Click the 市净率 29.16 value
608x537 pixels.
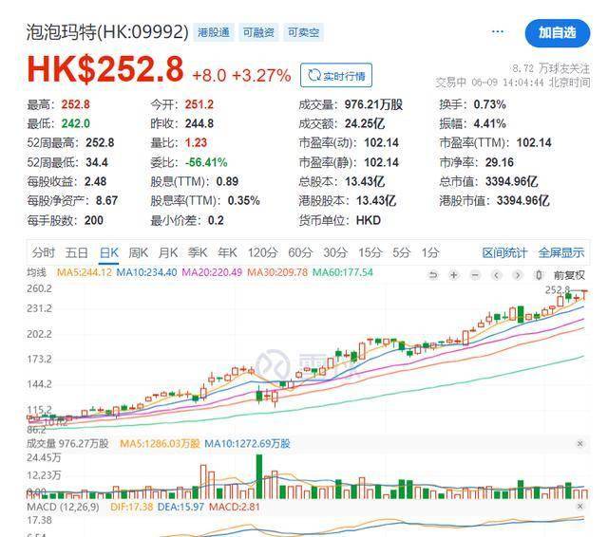pyautogui.click(x=500, y=162)
